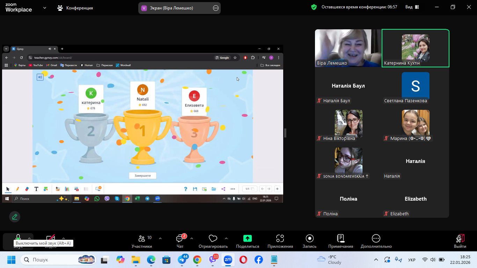Viewport: 477px width, 268px height.
Task: Switch to the Conference tab
Action: tap(75, 8)
